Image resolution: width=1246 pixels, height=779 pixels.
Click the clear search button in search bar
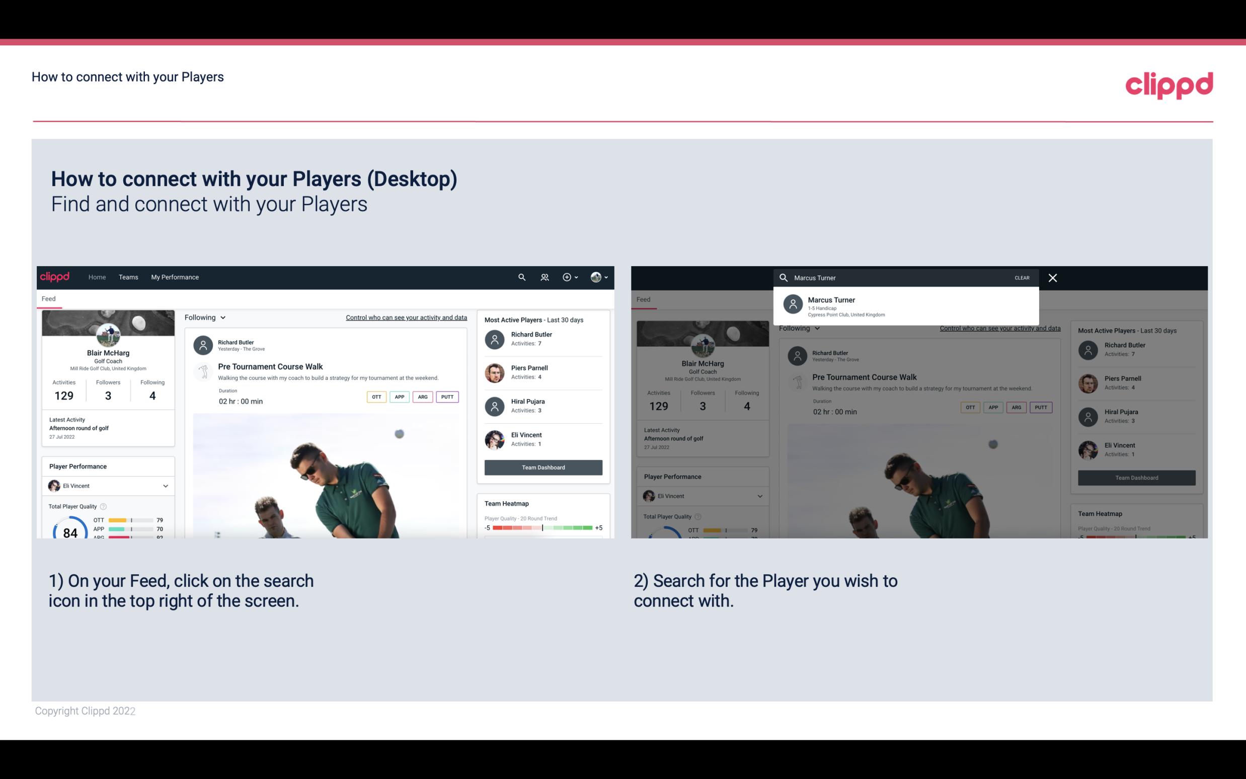[1021, 277]
